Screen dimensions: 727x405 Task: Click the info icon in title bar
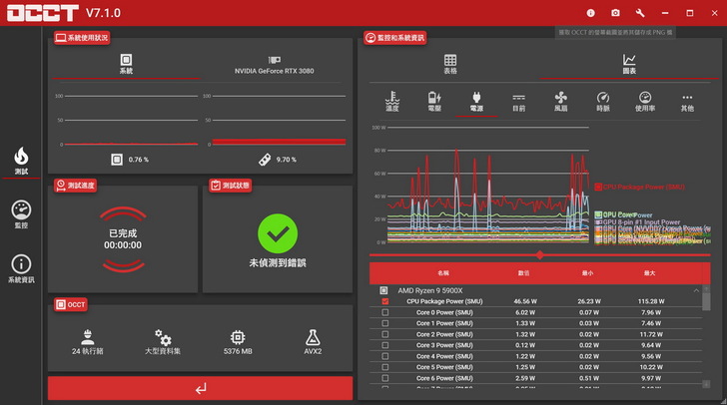click(x=591, y=13)
